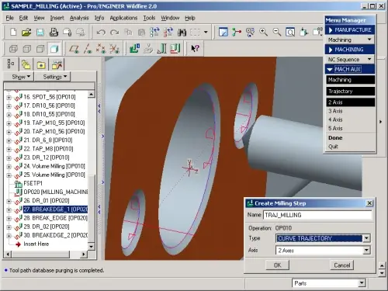Open a file with the folder icon
388x291 pixels.
coord(26,33)
